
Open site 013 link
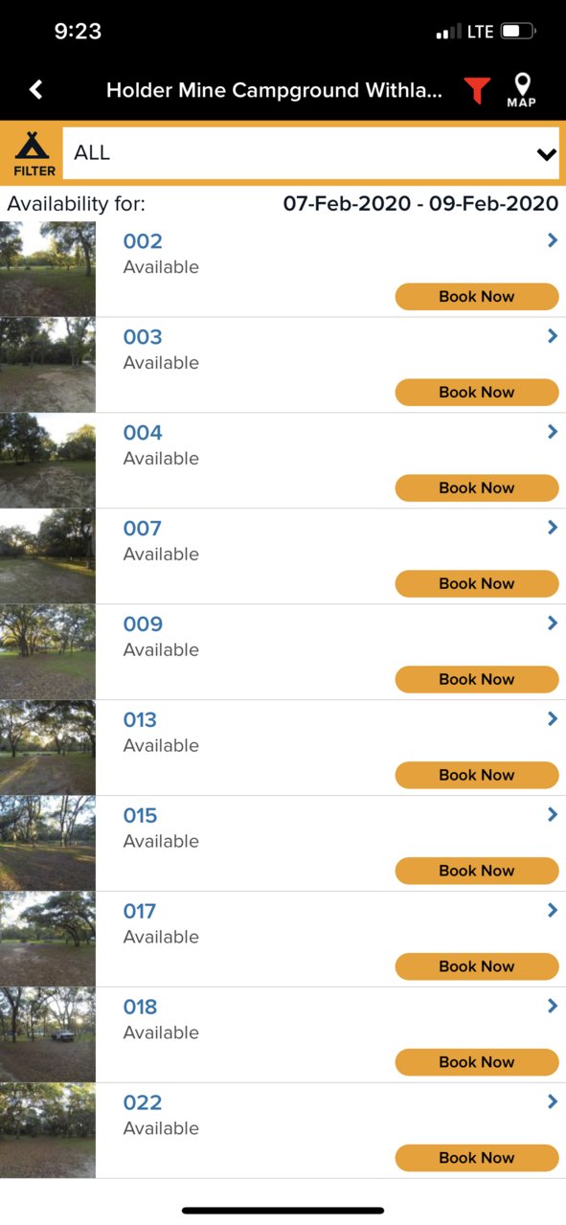(140, 719)
